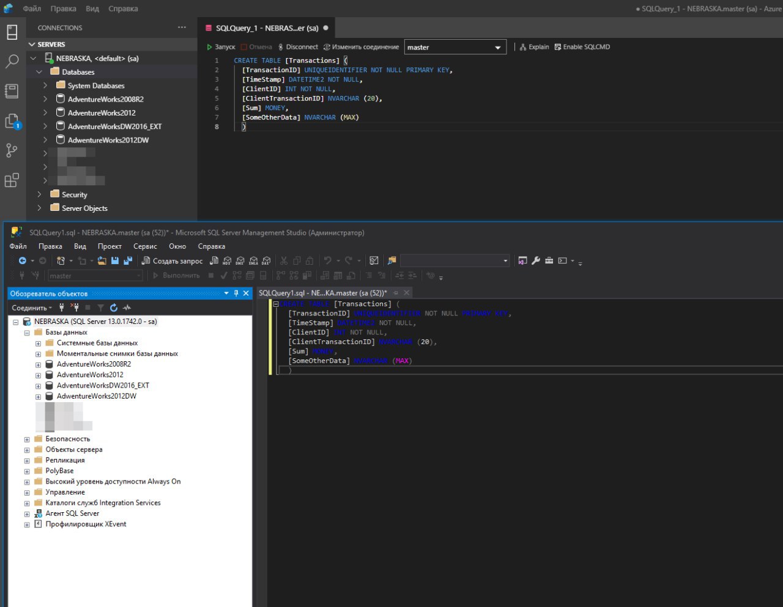Select PolyBase in SSMS Object Explorer
The width and height of the screenshot is (783, 607).
click(x=59, y=471)
